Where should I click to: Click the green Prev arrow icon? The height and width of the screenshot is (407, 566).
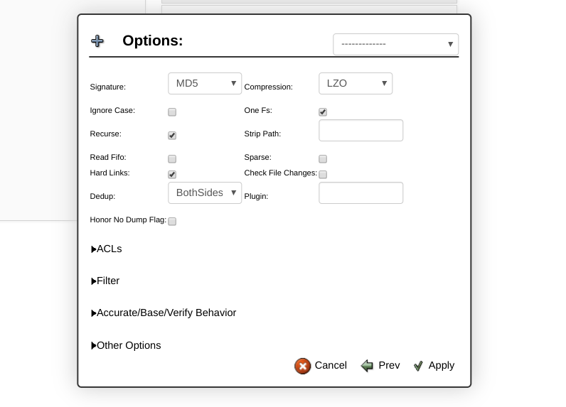[x=367, y=366]
